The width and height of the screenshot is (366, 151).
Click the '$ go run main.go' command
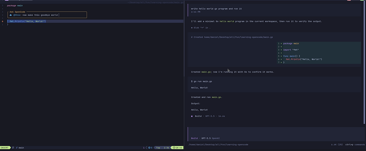click(201, 81)
